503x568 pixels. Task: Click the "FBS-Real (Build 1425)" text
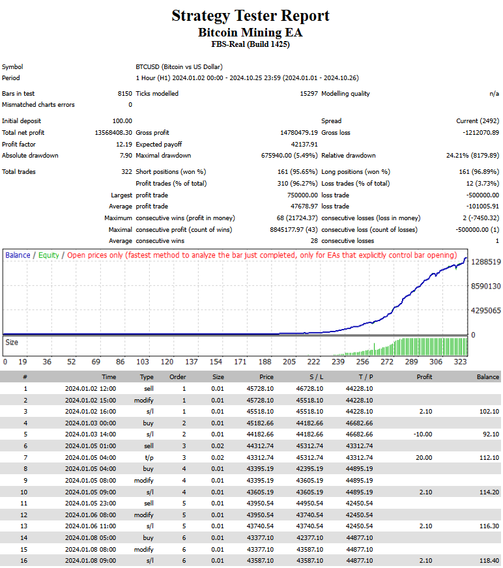tap(250, 44)
